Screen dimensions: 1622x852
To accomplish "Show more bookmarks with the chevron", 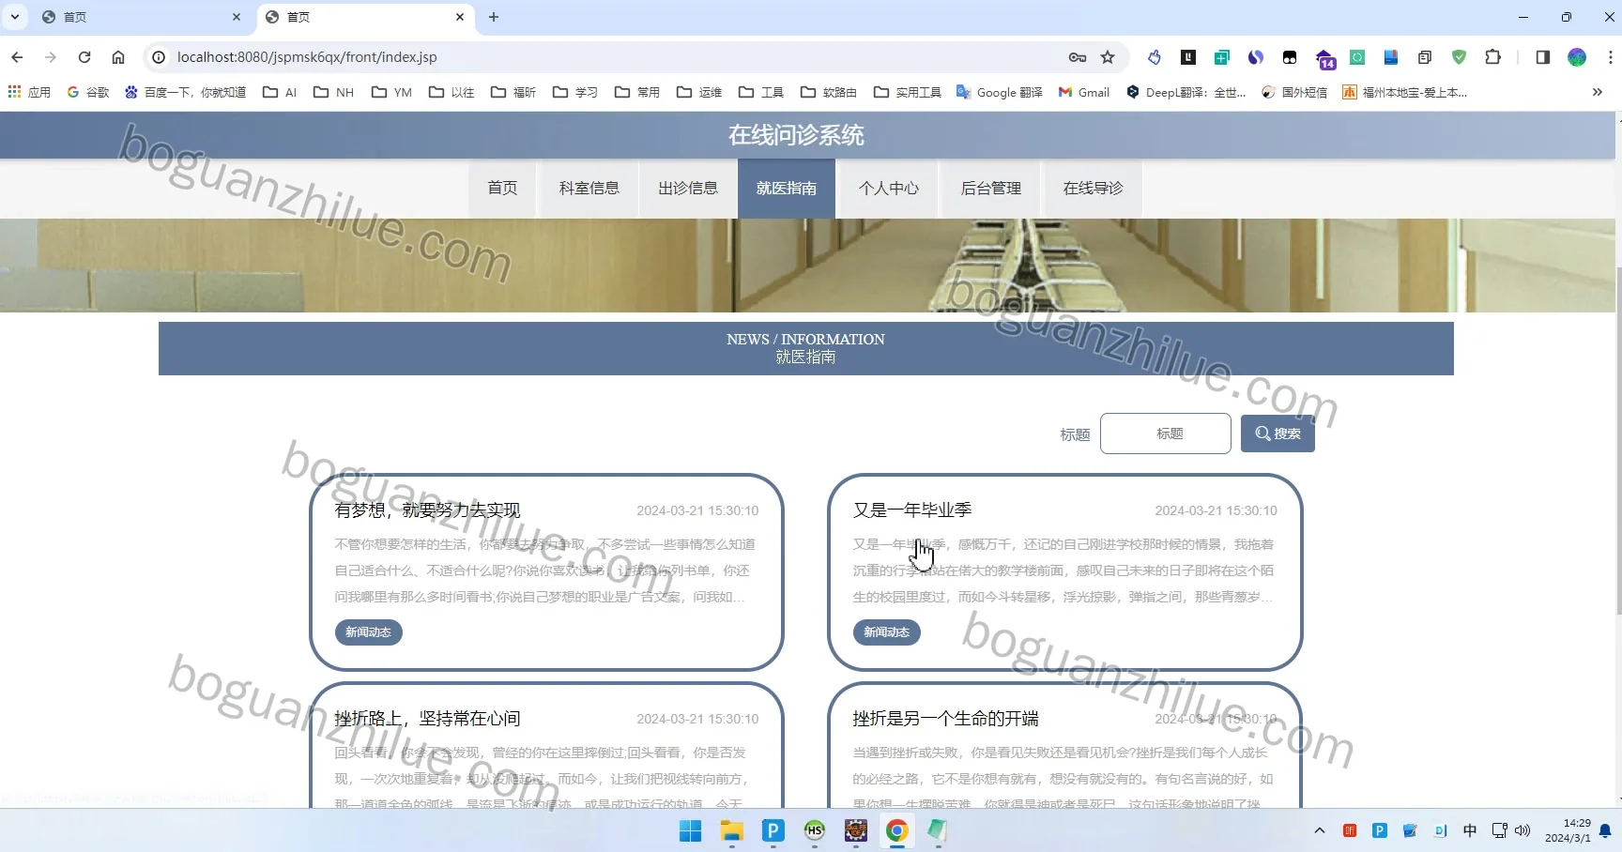I will tap(1597, 92).
